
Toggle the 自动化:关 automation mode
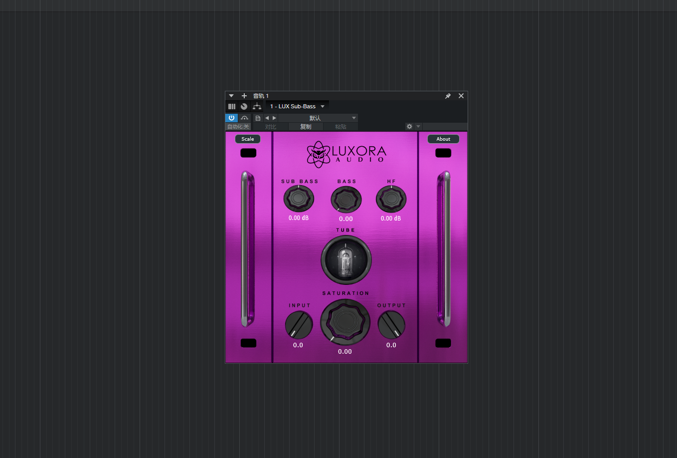point(238,127)
